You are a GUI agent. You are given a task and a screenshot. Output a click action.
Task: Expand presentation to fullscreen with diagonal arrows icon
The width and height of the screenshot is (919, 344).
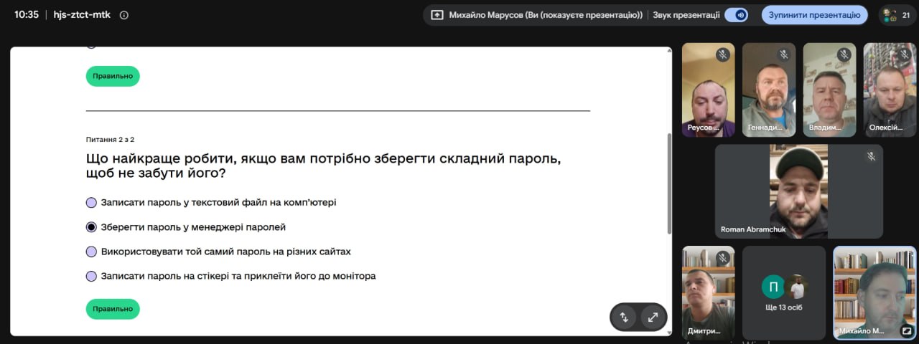tap(653, 317)
